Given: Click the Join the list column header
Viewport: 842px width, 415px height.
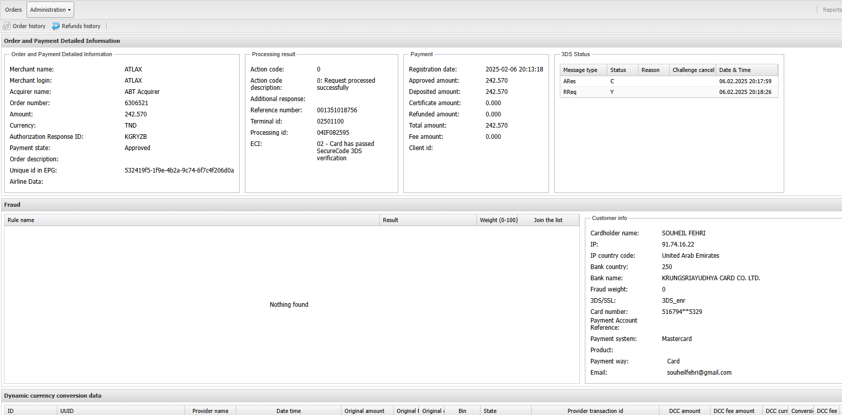Looking at the screenshot, I should [x=548, y=220].
